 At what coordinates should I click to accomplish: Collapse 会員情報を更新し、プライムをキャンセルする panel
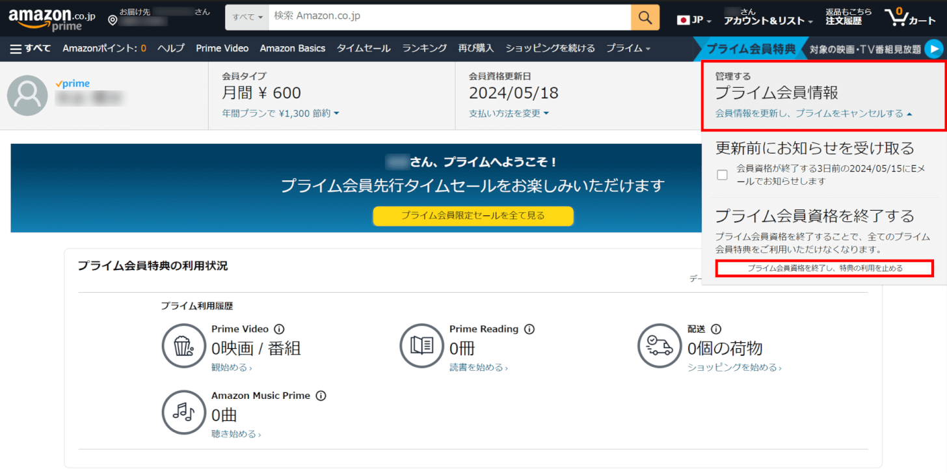click(x=814, y=113)
